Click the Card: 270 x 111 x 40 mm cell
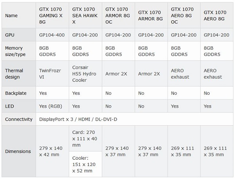Image resolution: width=235 pixels, height=180 pixels. pyautogui.click(x=85, y=138)
